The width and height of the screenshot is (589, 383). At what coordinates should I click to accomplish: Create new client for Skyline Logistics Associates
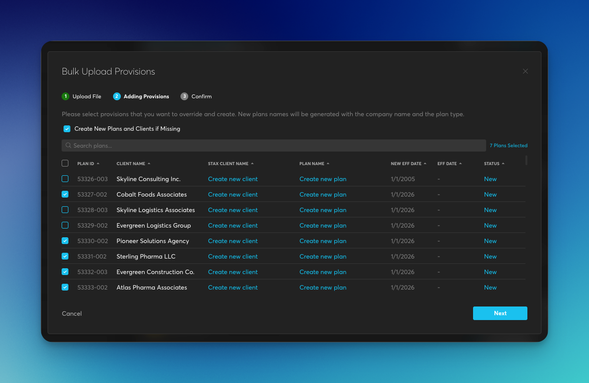pos(233,210)
